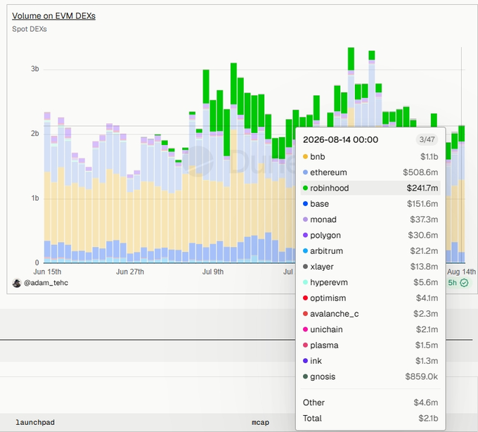Click the adam_tehc avatar image

pyautogui.click(x=17, y=283)
